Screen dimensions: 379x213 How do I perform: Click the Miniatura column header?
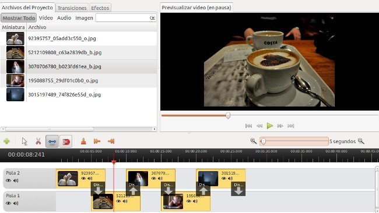[13, 27]
